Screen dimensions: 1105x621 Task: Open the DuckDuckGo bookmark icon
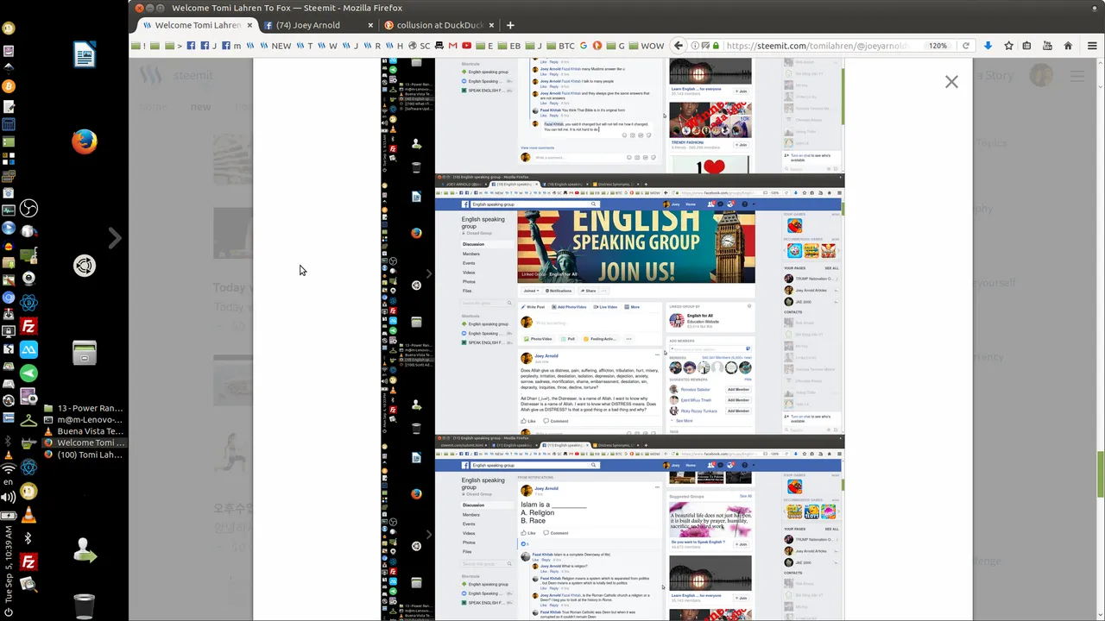(597, 46)
